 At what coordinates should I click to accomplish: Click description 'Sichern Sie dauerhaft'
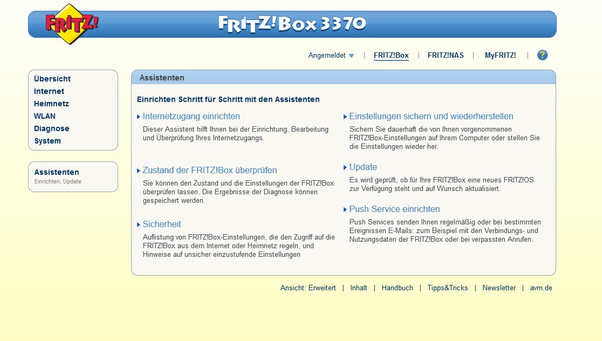444,138
